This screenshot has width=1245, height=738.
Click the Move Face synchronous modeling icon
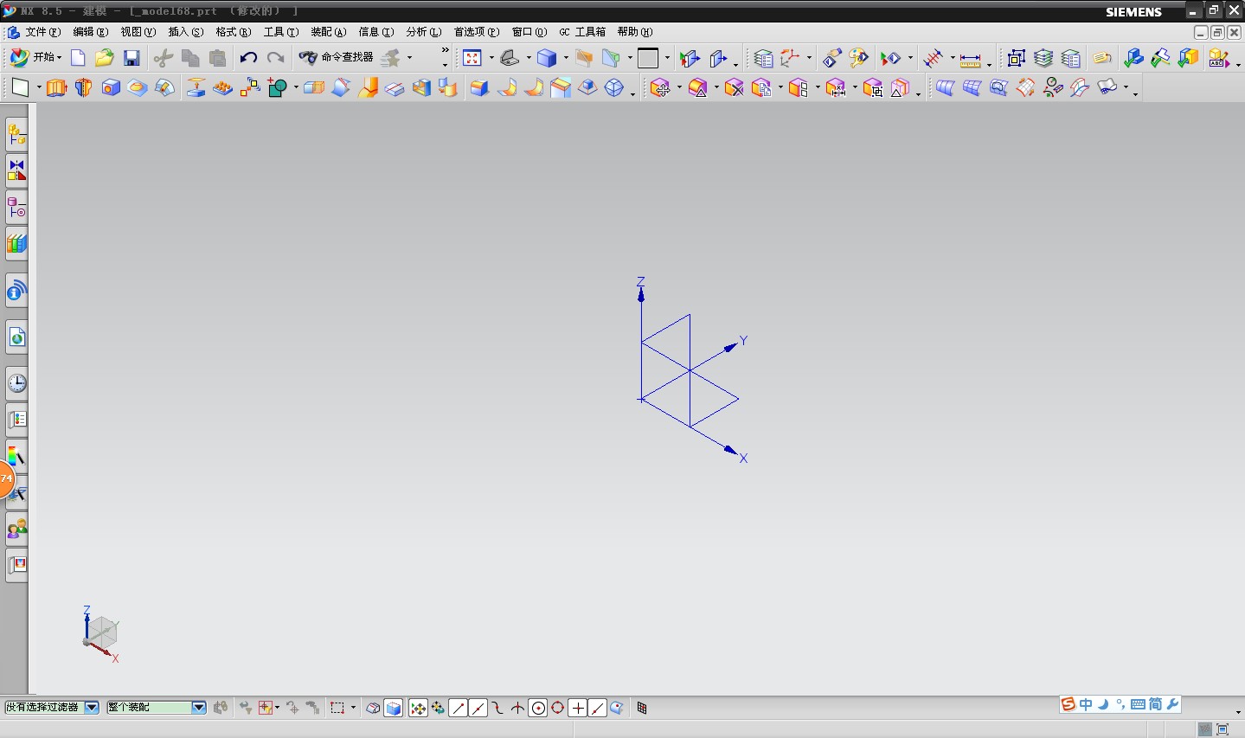660,87
